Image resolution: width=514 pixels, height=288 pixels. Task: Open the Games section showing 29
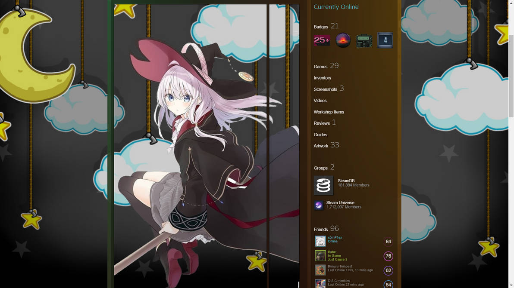pyautogui.click(x=320, y=67)
